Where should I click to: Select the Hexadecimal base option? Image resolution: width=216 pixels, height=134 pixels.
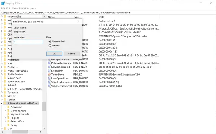pos(50,41)
